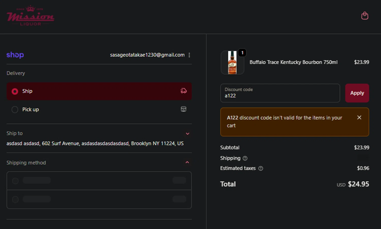The height and width of the screenshot is (229, 381).
Task: Click the quantity badge showing 1
Action: click(x=242, y=53)
